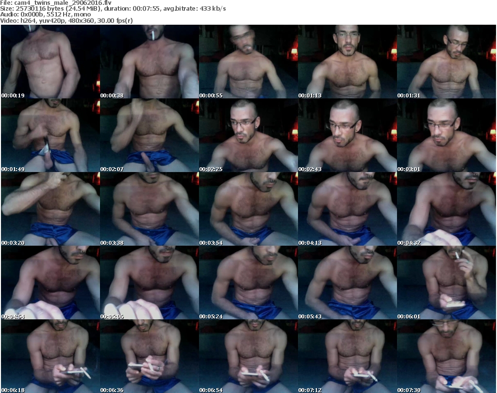Choose the thumbnail at 00:06:54
497x393 pixels.
(248, 356)
